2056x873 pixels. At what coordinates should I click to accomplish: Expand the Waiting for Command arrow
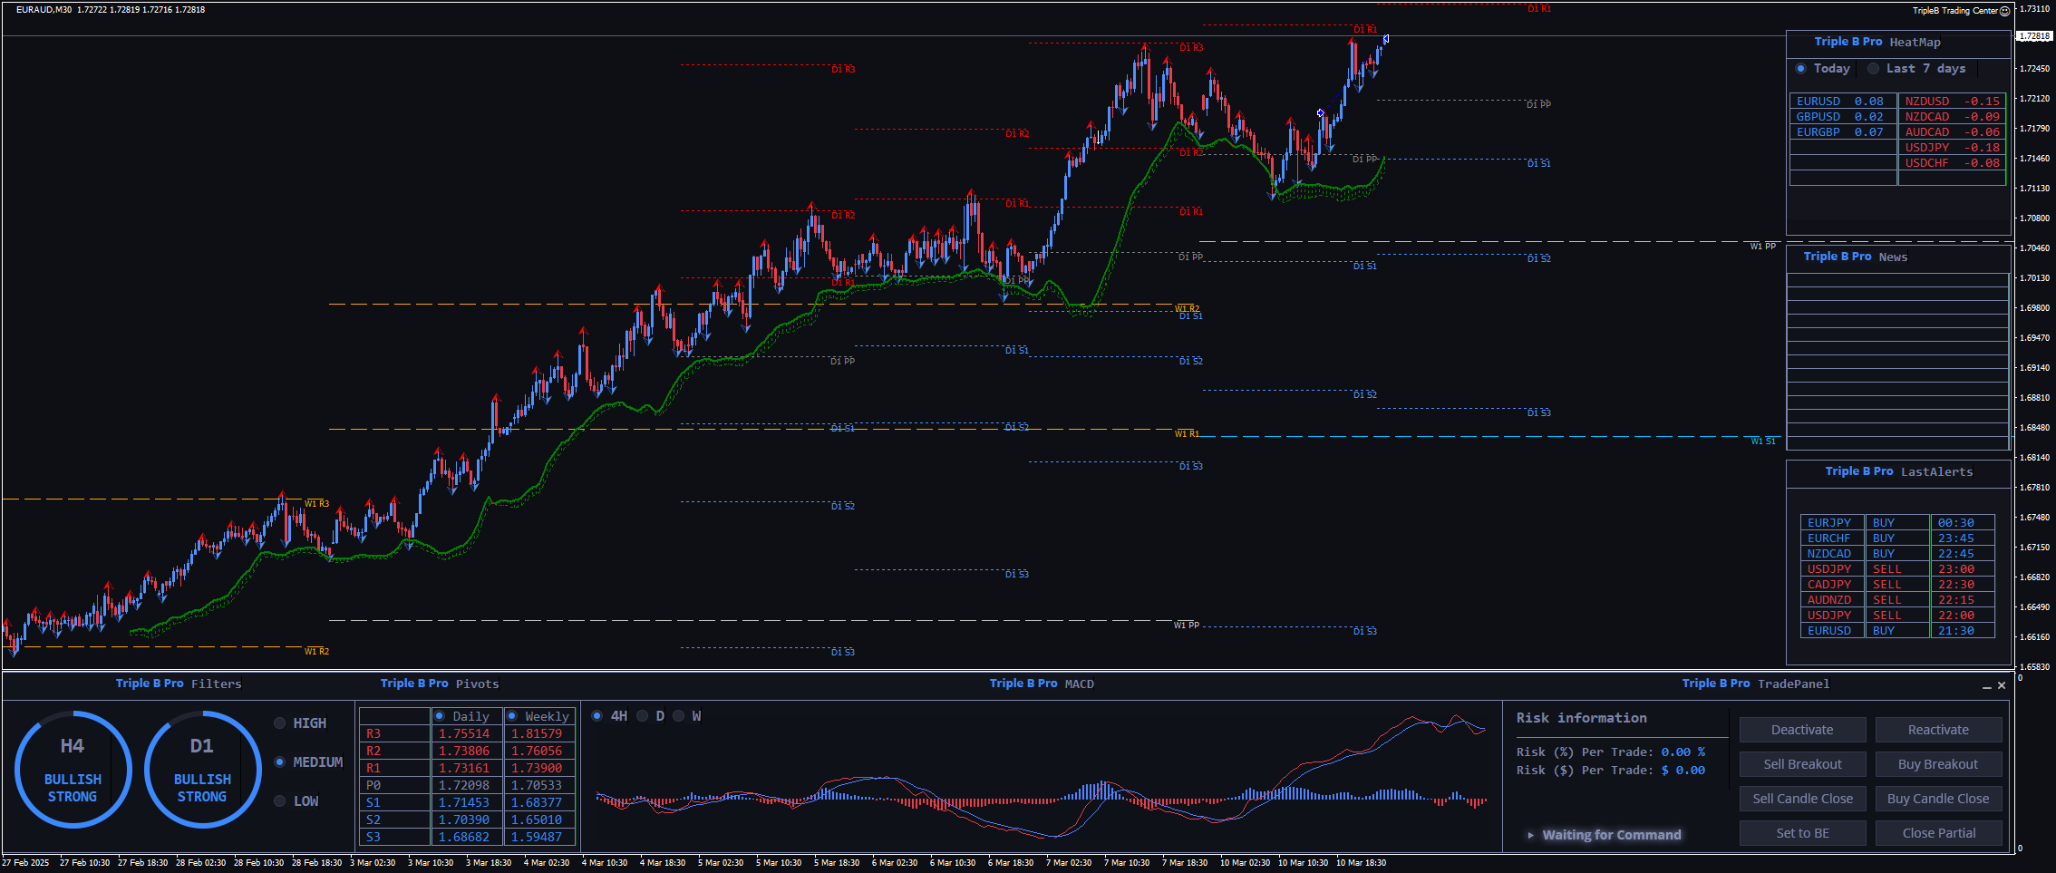(x=1530, y=835)
